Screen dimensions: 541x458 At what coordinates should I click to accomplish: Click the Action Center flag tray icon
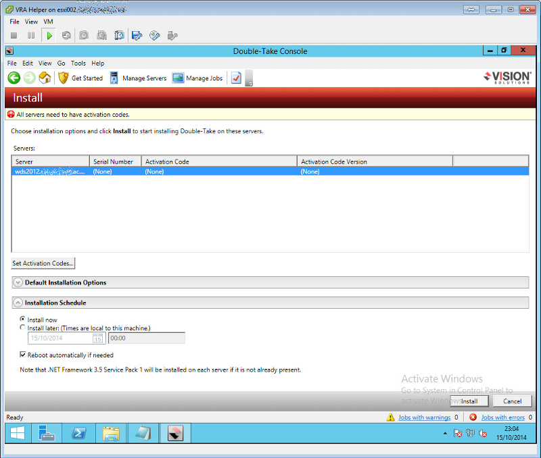click(x=458, y=433)
